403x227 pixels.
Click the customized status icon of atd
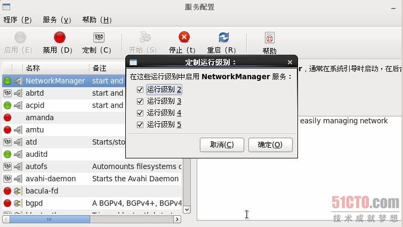[x=7, y=142]
